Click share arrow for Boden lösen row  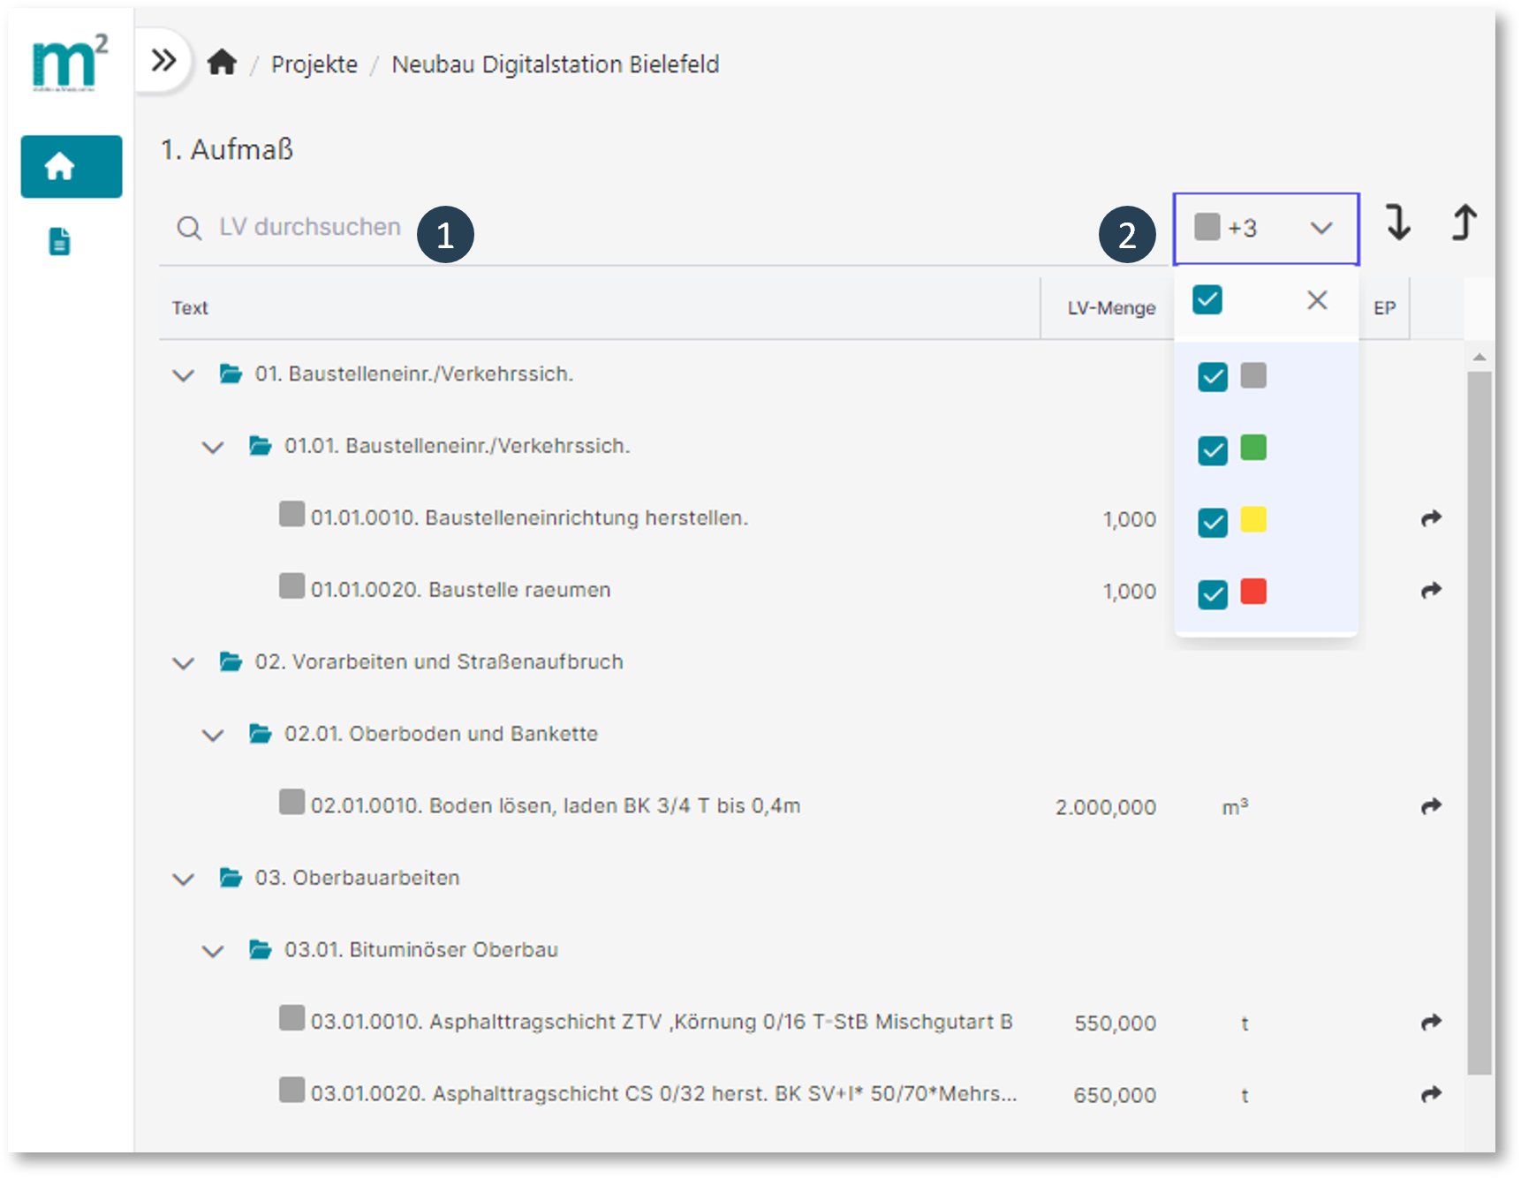[1431, 806]
